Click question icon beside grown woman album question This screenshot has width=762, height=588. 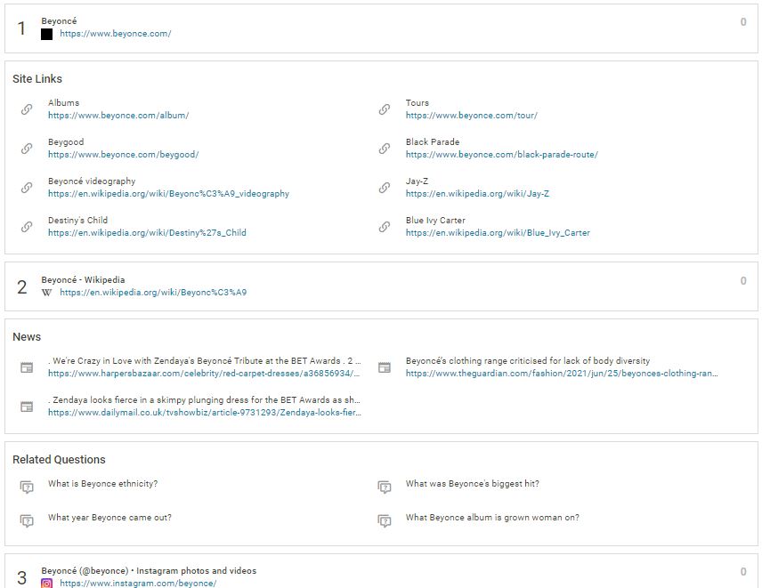(x=385, y=521)
